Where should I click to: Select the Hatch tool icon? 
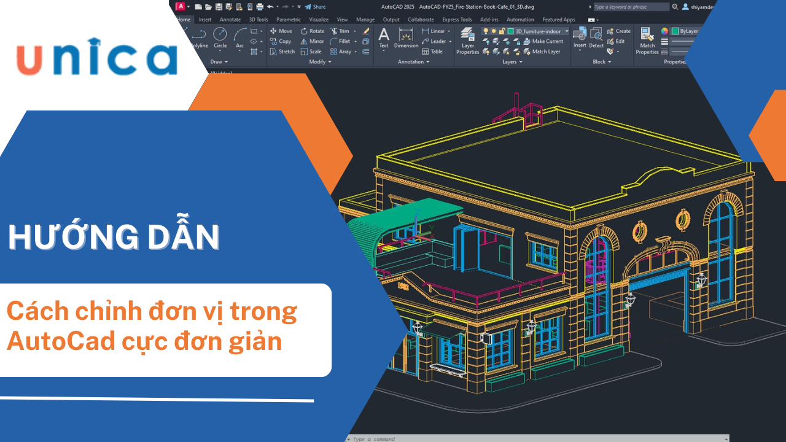click(x=254, y=52)
